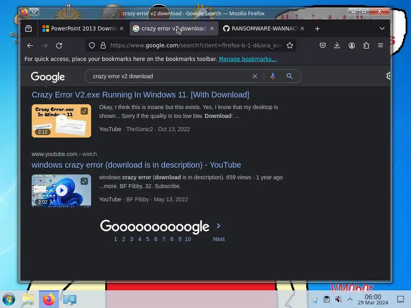The width and height of the screenshot is (411, 308).
Task: Switch to PowerPoint 2013 Download tab
Action: click(x=83, y=28)
